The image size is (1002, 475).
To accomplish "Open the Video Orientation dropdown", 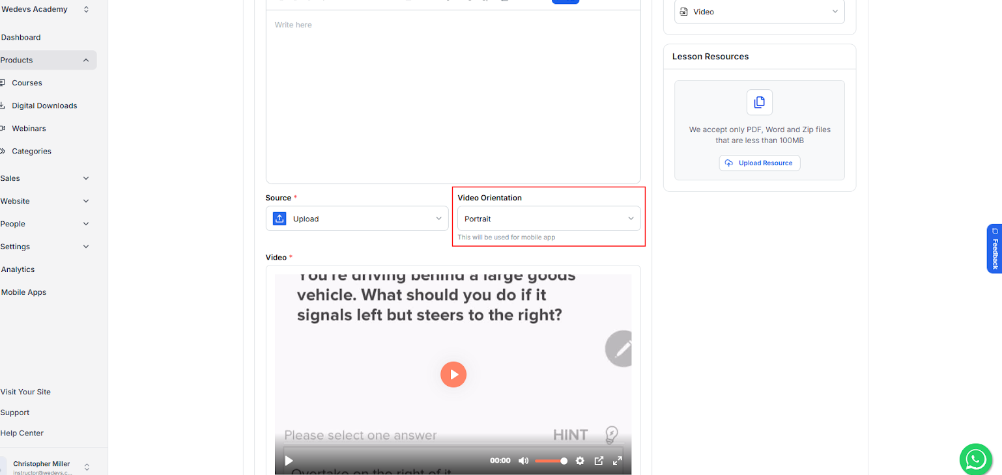I will click(549, 219).
